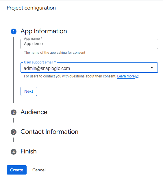The image size is (163, 178).
Task: Click the admin@snaplogic.com email value
Action: pos(47,68)
